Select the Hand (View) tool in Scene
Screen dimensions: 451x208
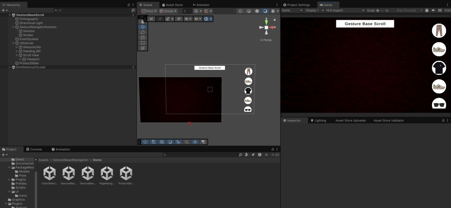[x=142, y=22]
